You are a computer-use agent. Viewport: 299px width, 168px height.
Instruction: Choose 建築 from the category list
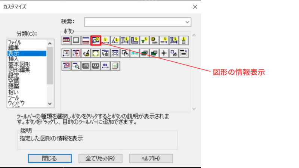27,87
